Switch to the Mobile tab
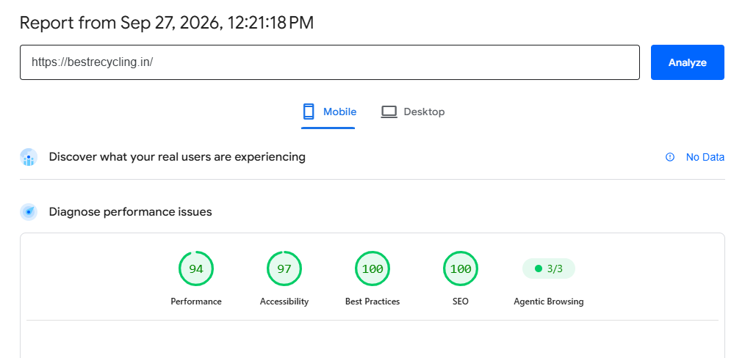This screenshot has width=745, height=358. 328,112
